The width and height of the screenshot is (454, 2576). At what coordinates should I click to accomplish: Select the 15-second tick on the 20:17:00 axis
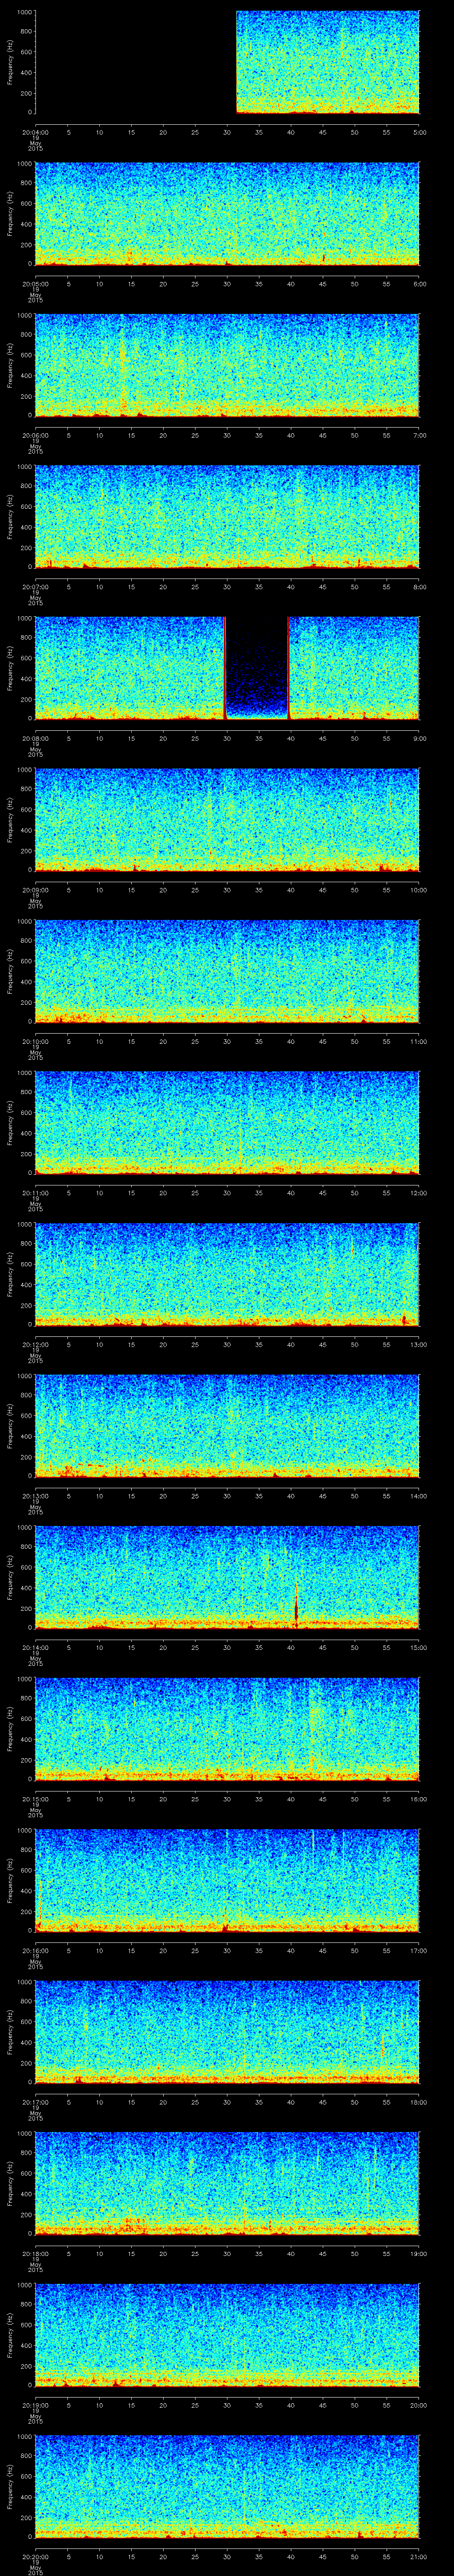[131, 2103]
